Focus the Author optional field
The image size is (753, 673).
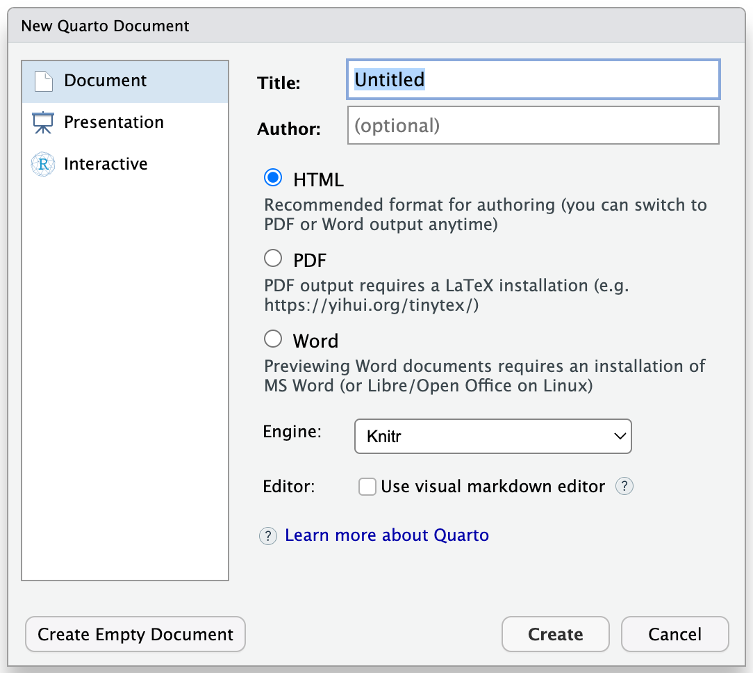(x=533, y=125)
